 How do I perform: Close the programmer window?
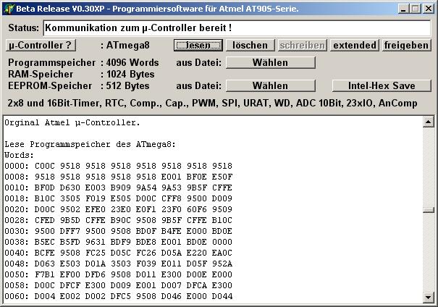[428, 9]
